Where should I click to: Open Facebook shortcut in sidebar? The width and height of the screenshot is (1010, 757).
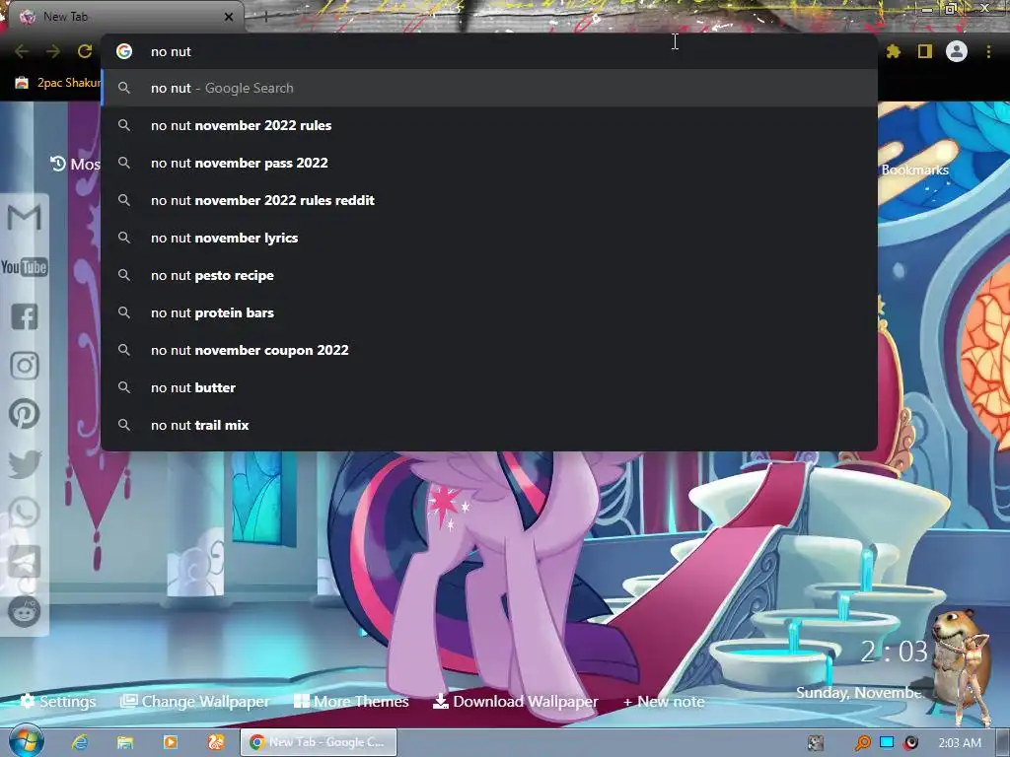[25, 316]
